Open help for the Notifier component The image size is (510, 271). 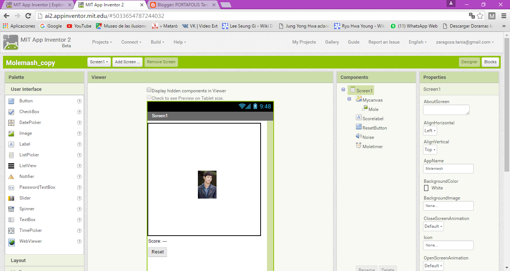pos(79,176)
